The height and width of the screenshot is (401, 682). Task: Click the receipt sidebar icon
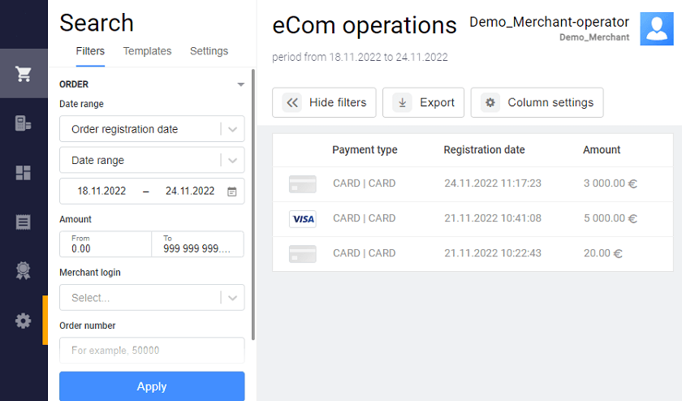pyautogui.click(x=24, y=222)
